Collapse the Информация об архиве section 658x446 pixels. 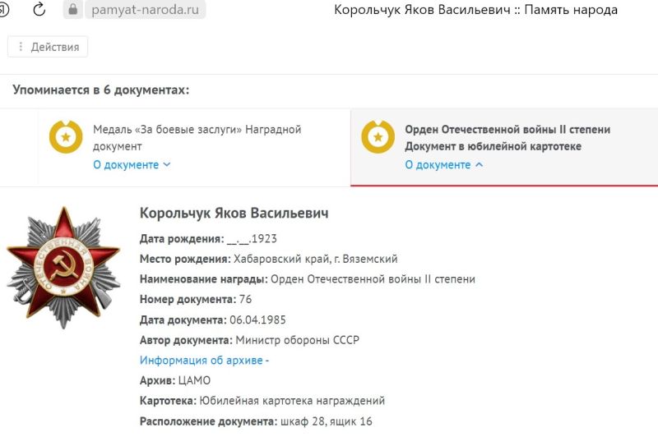[x=204, y=360]
